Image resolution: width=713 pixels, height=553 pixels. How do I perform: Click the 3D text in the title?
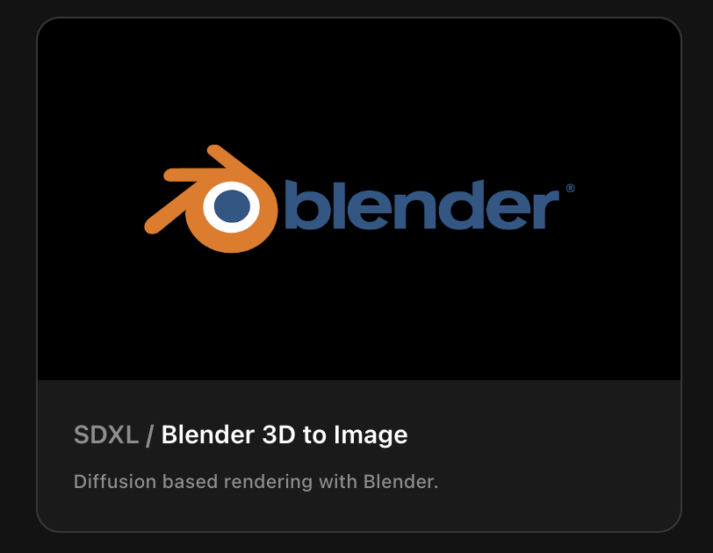278,434
